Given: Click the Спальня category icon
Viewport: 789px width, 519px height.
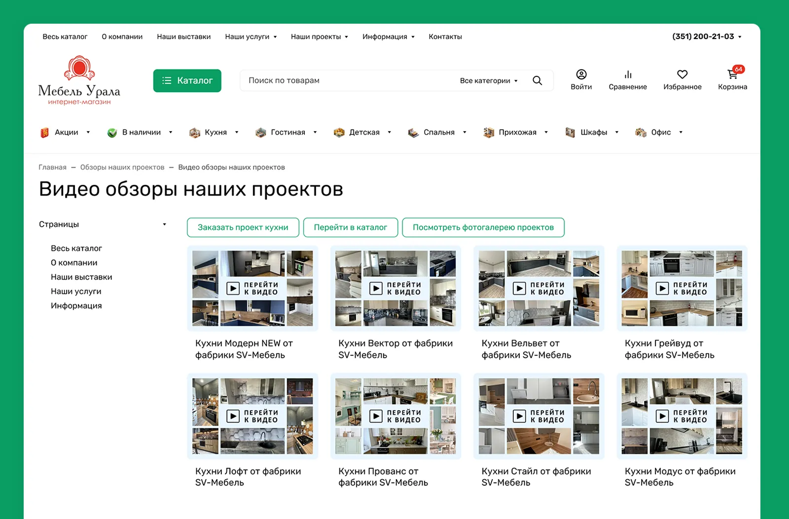Looking at the screenshot, I should [x=413, y=133].
